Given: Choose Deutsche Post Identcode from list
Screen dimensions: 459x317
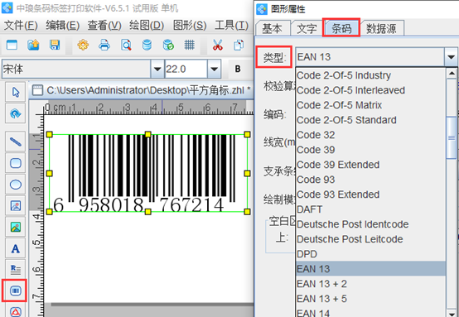Looking at the screenshot, I should [370, 224].
